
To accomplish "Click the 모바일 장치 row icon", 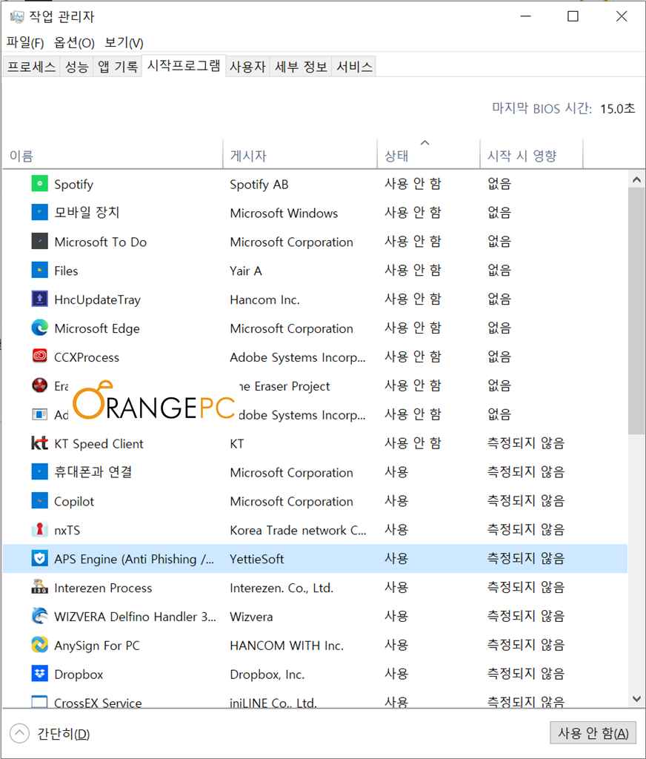I will (40, 213).
